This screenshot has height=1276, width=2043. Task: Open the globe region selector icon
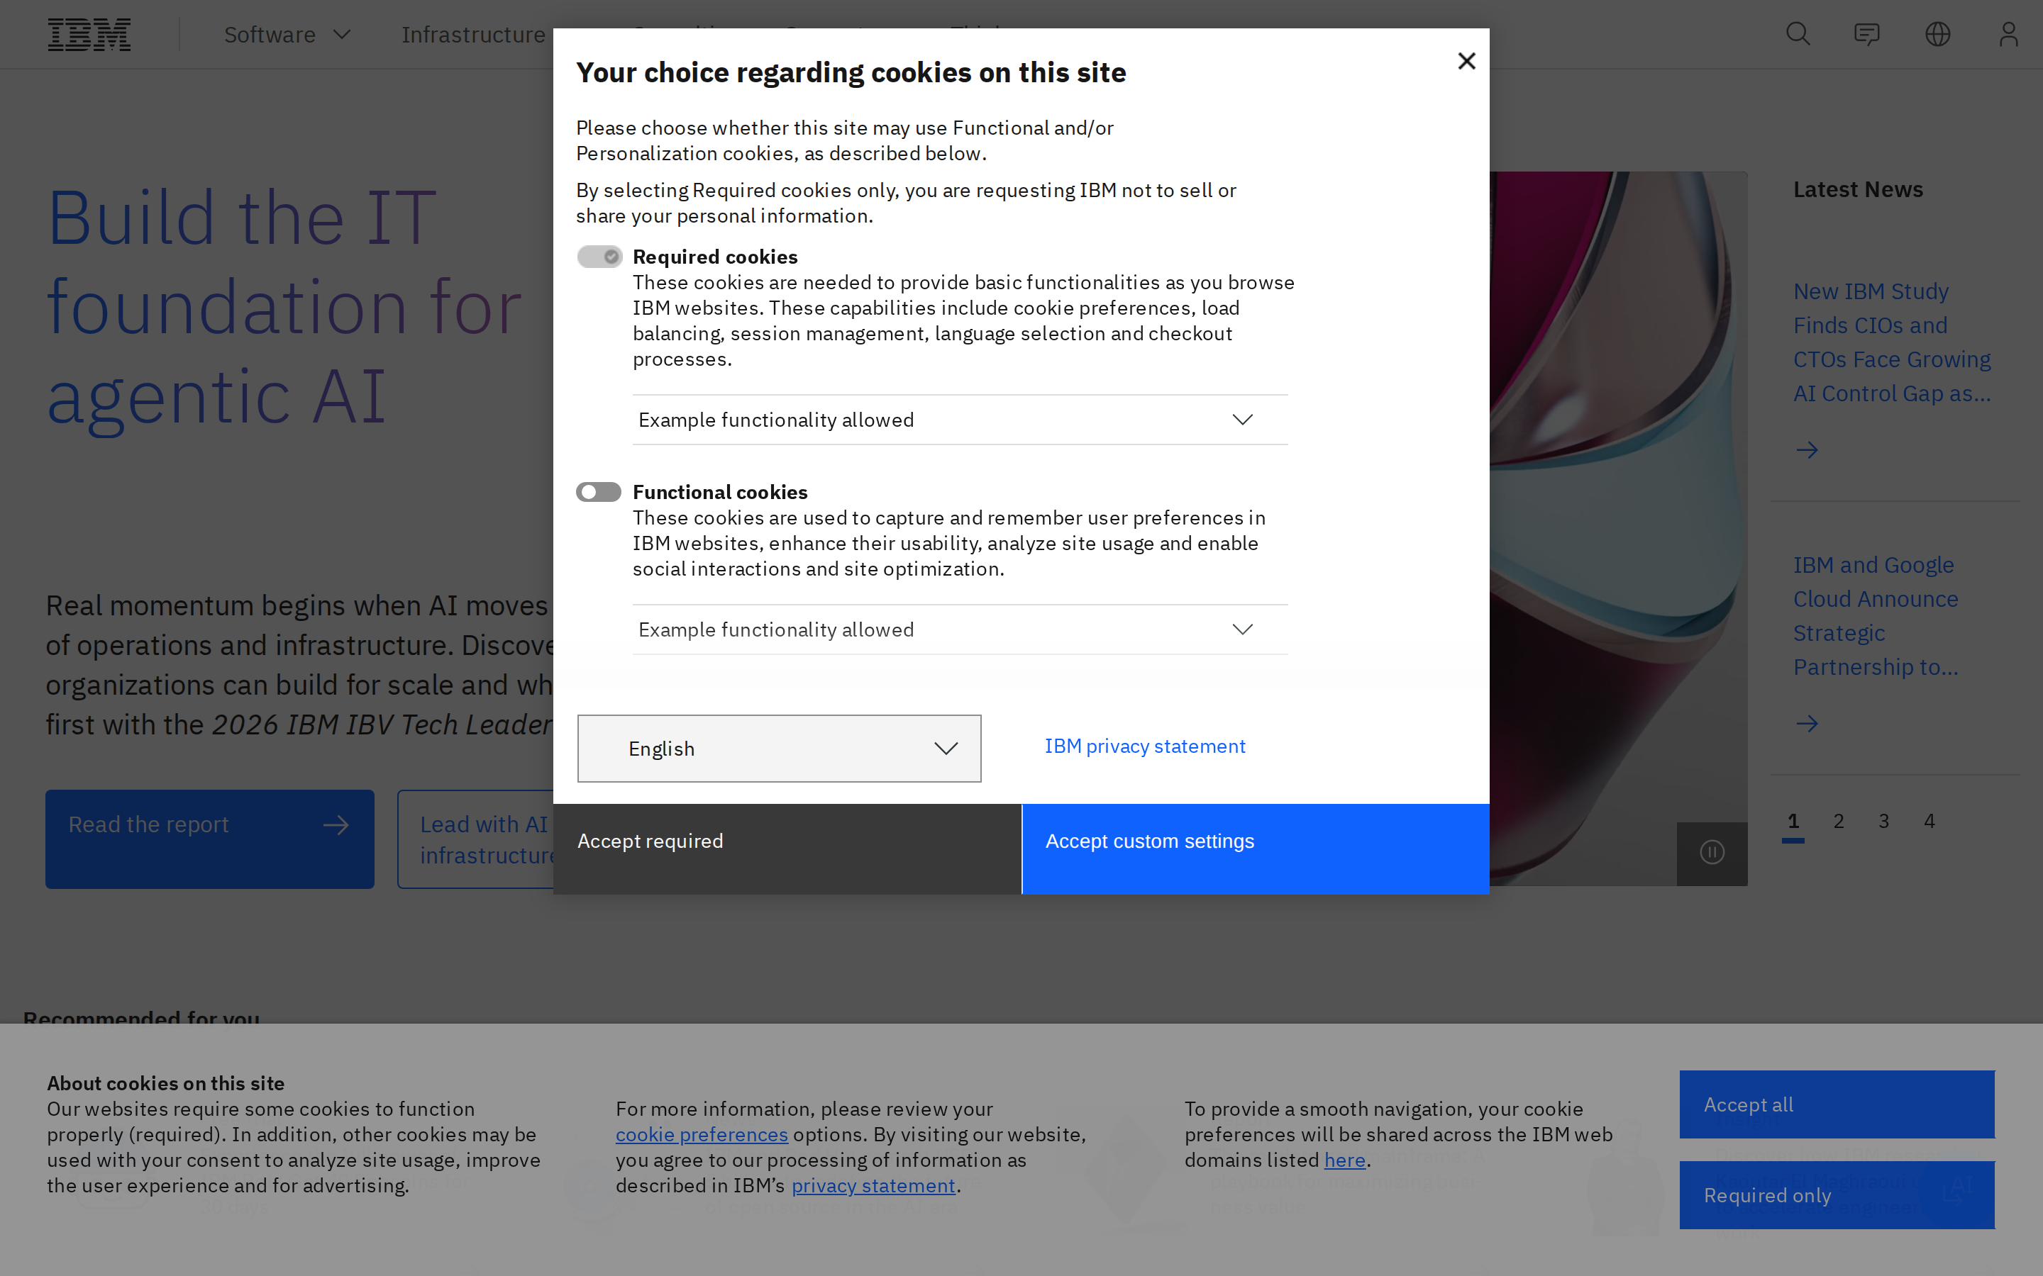click(x=1937, y=35)
